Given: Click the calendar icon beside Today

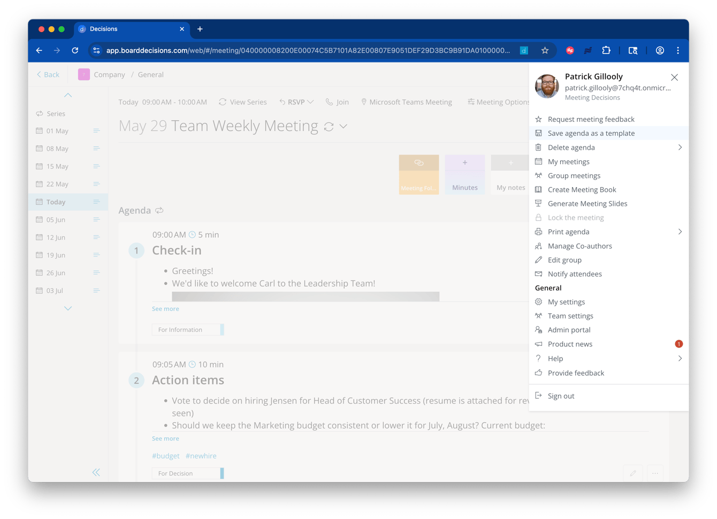Looking at the screenshot, I should tap(39, 202).
